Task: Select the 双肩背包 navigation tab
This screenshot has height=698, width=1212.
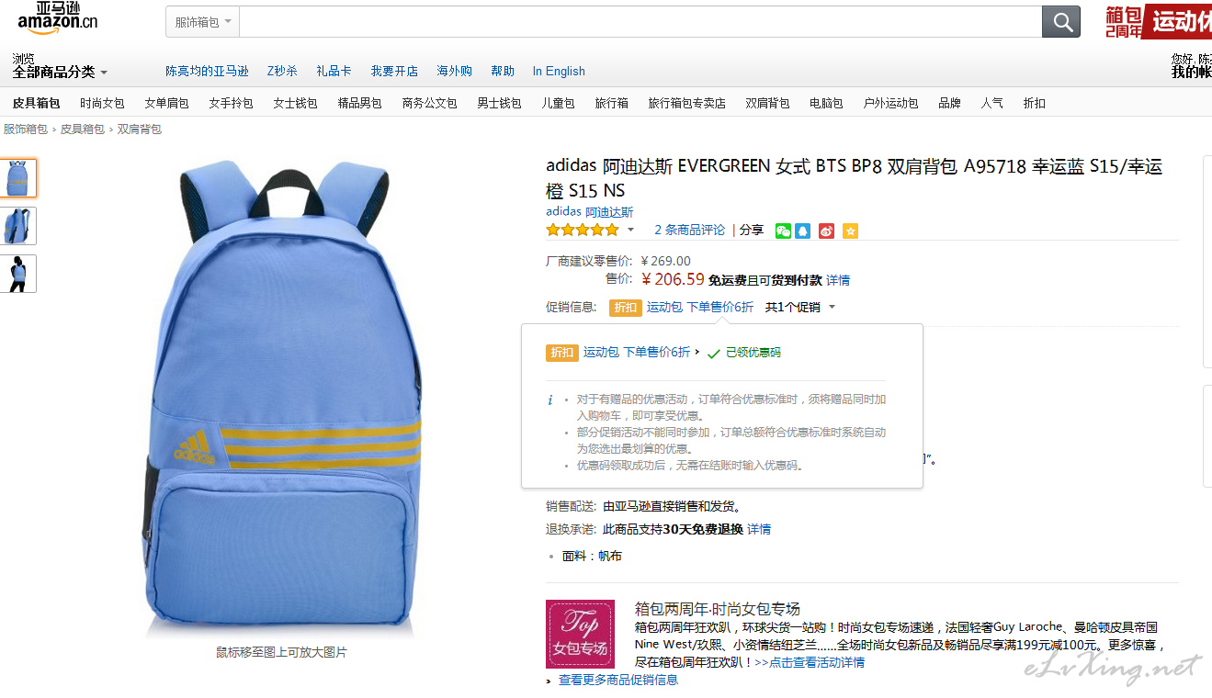Action: [767, 103]
